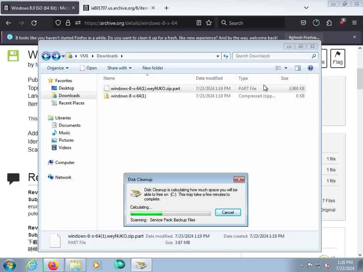Image resolution: width=363 pixels, height=272 pixels.
Task: Click the Search Downloads field
Action: [275, 56]
